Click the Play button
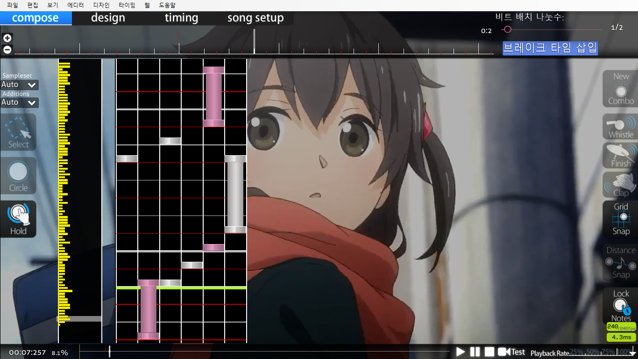The image size is (638, 359). click(x=461, y=352)
